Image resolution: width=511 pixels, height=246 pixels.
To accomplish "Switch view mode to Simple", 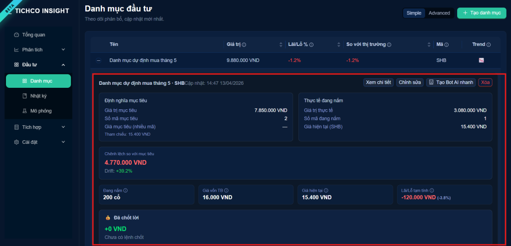I will tap(414, 13).
